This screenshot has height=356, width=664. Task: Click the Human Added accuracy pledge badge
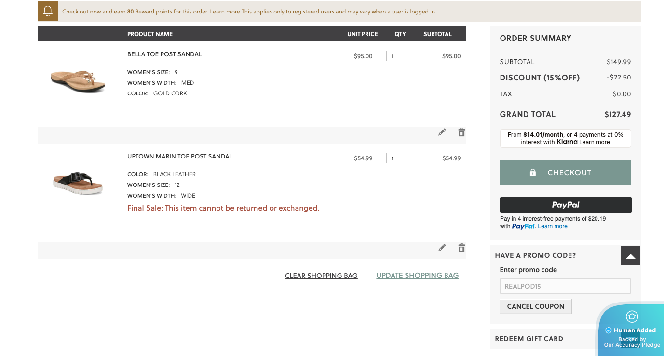click(631, 330)
